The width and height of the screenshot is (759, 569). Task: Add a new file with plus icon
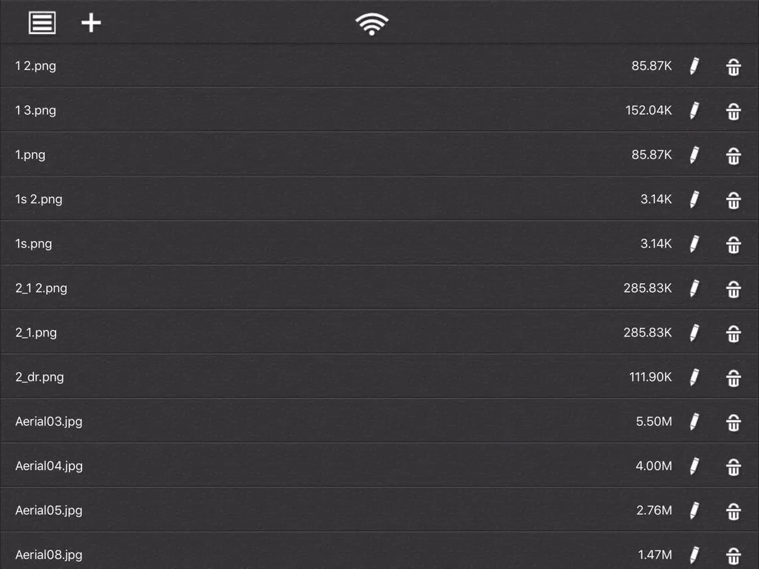91,23
